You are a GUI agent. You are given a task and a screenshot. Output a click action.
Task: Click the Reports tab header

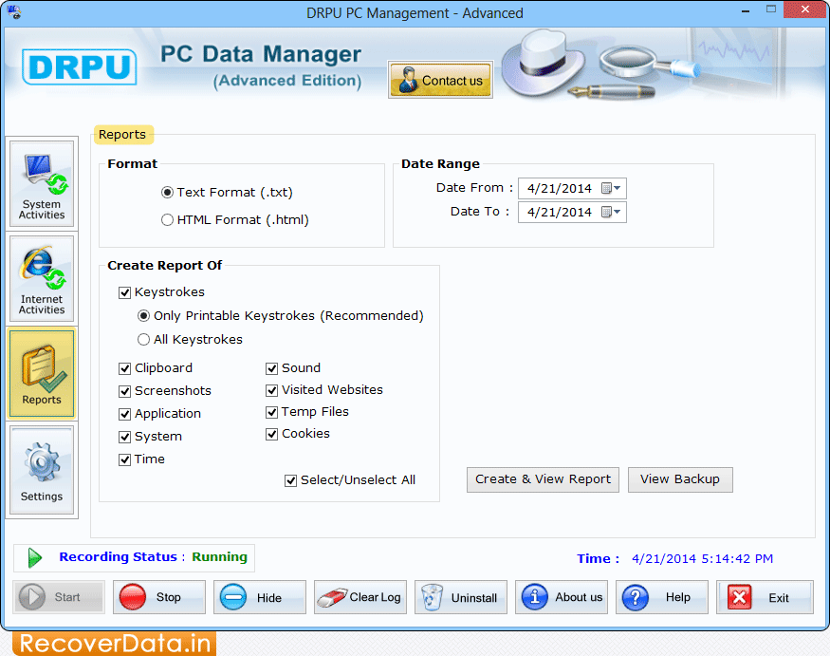[122, 135]
